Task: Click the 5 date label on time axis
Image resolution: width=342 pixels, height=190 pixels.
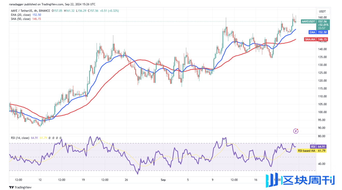Action: pyautogui.click(x=188, y=180)
